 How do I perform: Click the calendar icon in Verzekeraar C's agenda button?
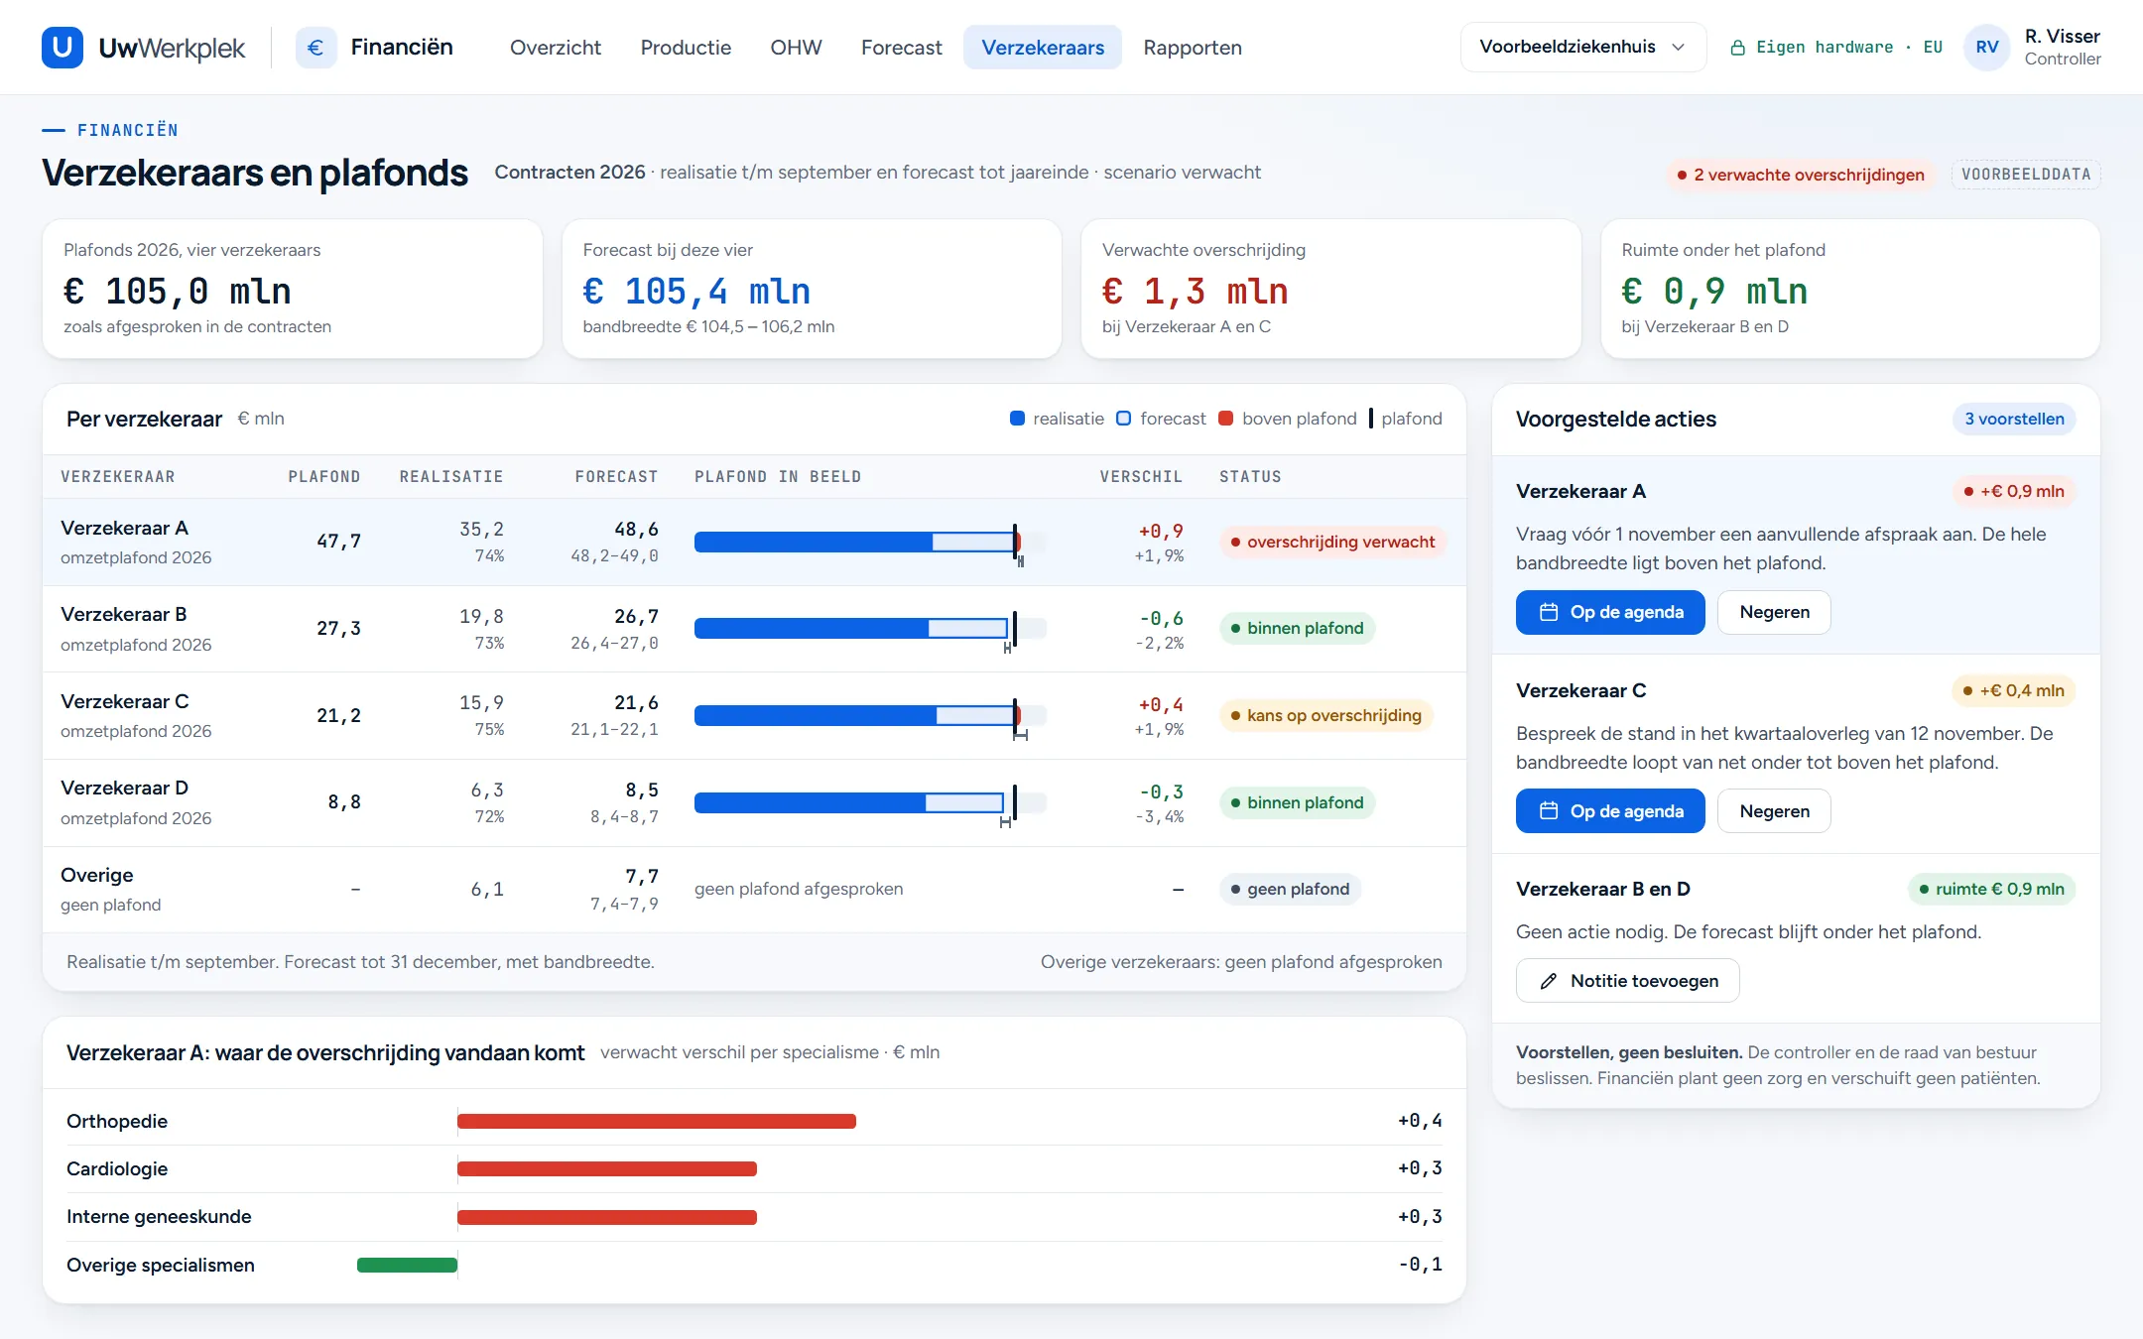(1548, 810)
